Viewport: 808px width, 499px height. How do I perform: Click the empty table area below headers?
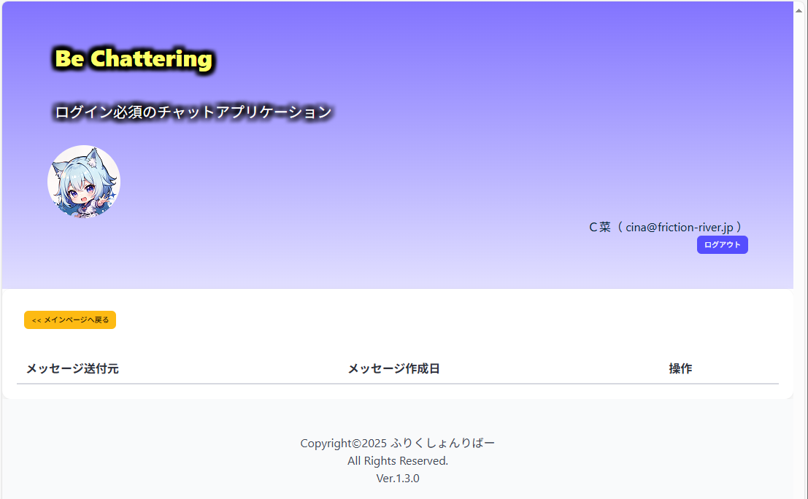(397, 391)
